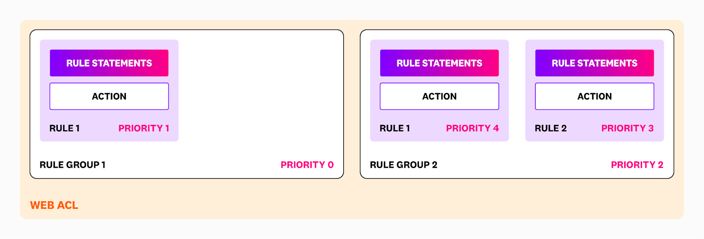Screen dimensions: 704x239
Task: Select the RULE 1 label in Rule Group 2
Action: [x=395, y=128]
